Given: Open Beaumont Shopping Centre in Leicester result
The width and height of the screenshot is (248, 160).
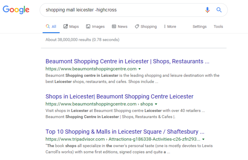Looking at the screenshot, I should click(127, 61).
